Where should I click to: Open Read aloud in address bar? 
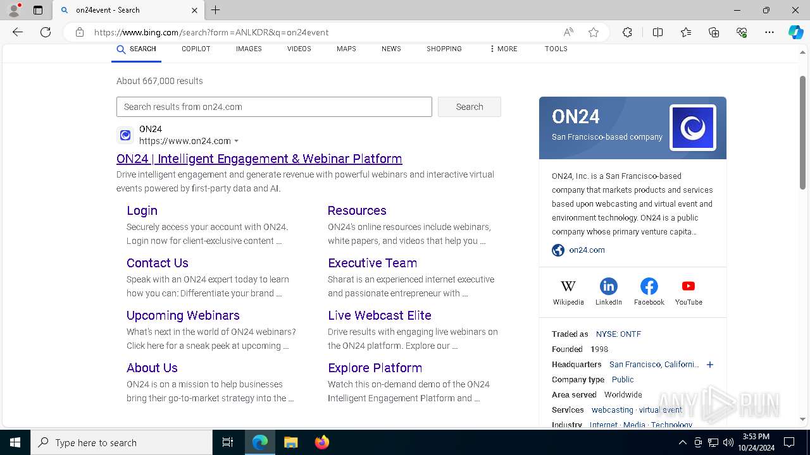568,32
